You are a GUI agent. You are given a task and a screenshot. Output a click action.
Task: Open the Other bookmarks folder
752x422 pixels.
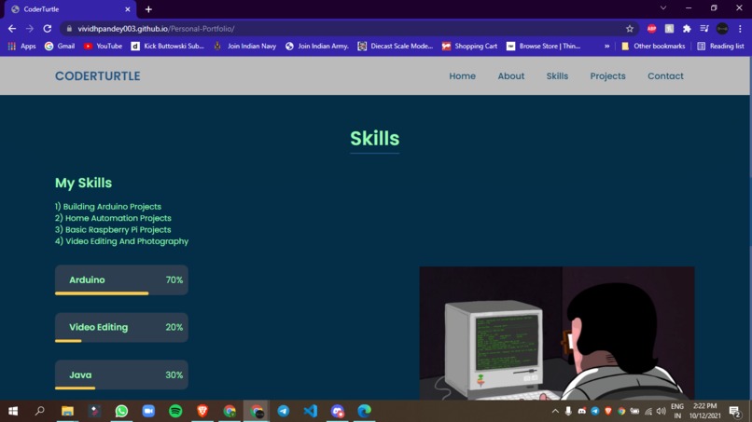point(653,46)
